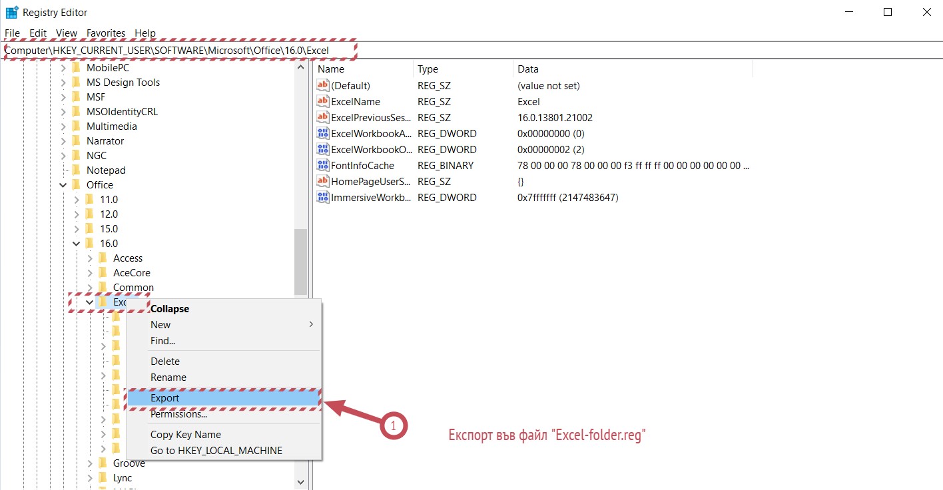943x490 pixels.
Task: Click the NGC folder icon
Action: point(76,155)
